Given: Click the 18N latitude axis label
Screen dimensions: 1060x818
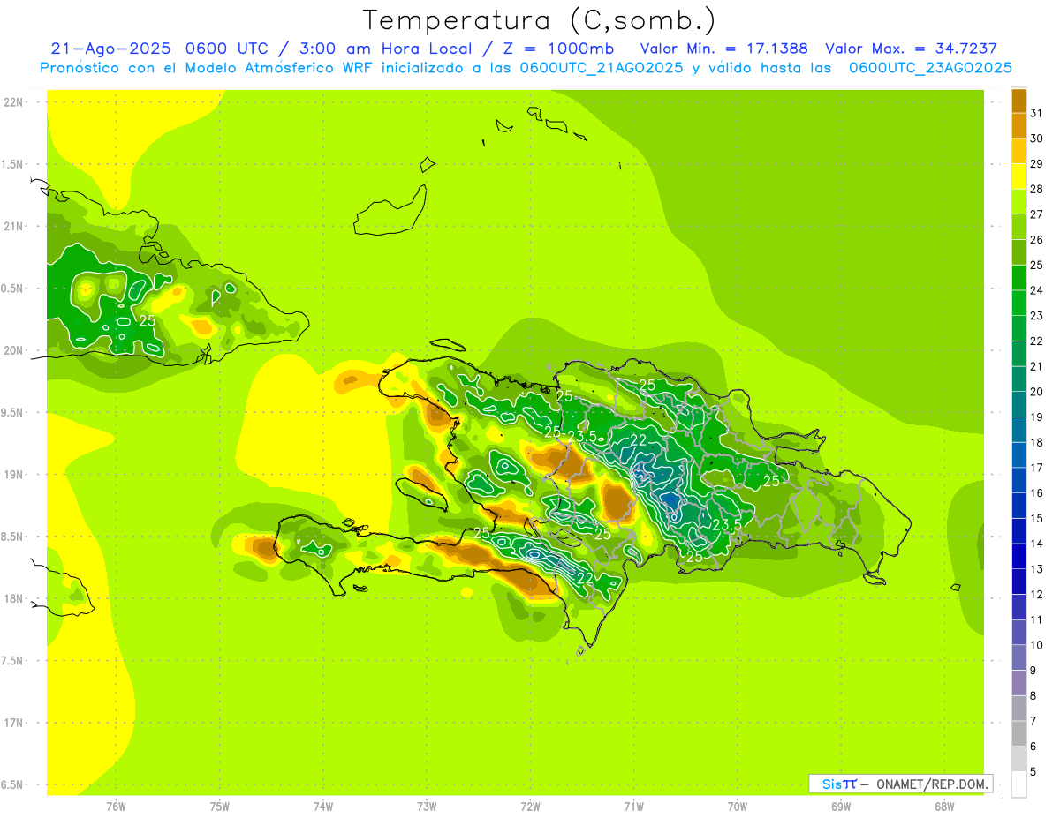Looking at the screenshot, I should [13, 599].
